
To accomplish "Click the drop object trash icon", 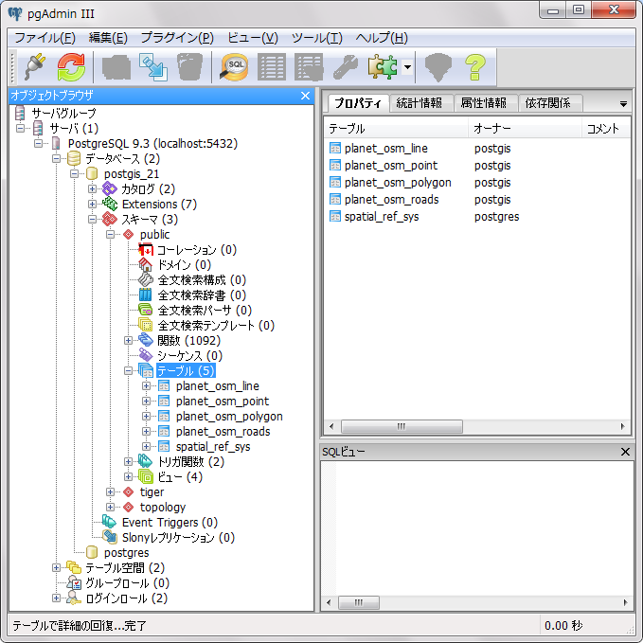I will click(x=189, y=67).
